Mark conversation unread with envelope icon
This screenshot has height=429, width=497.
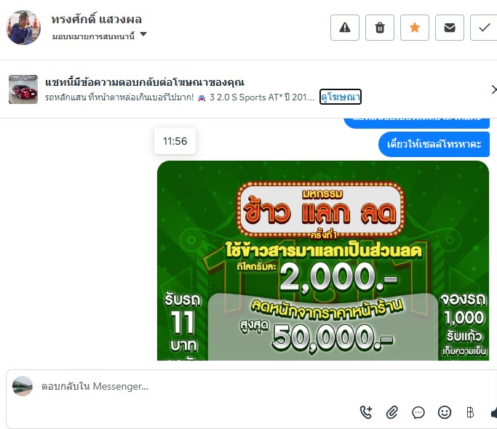pyautogui.click(x=449, y=28)
